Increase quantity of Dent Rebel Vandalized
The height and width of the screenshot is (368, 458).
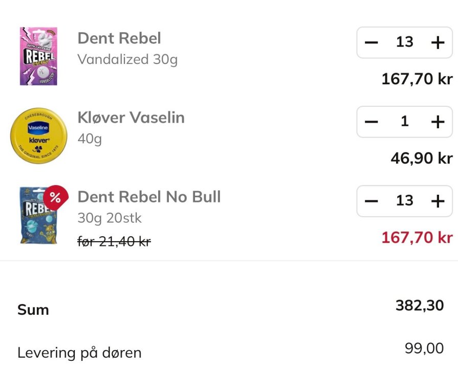[438, 42]
